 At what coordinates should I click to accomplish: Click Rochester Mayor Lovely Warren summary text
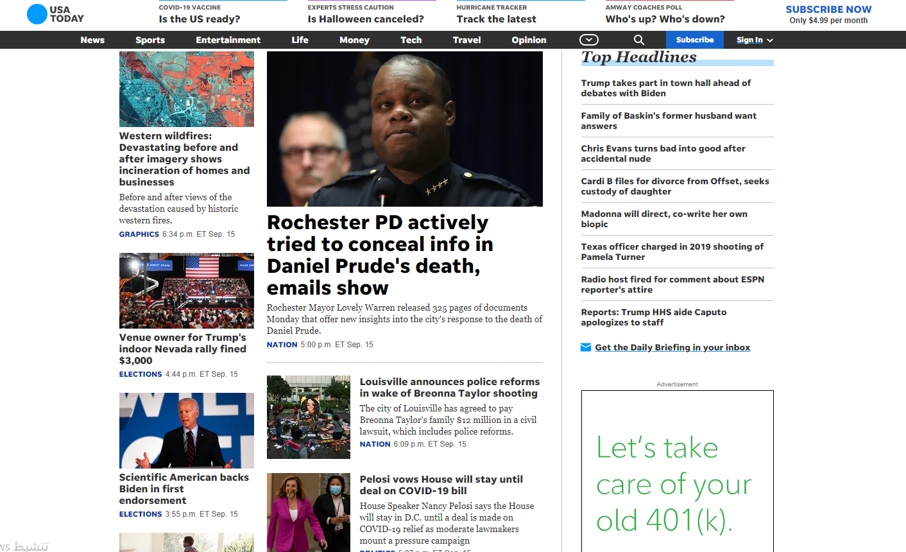pos(405,319)
